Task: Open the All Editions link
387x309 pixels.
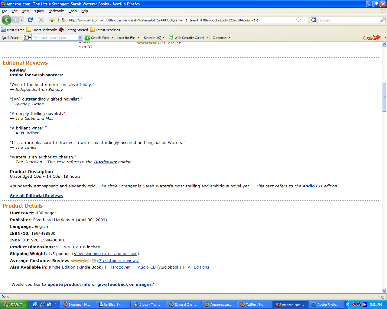Action: [x=198, y=267]
